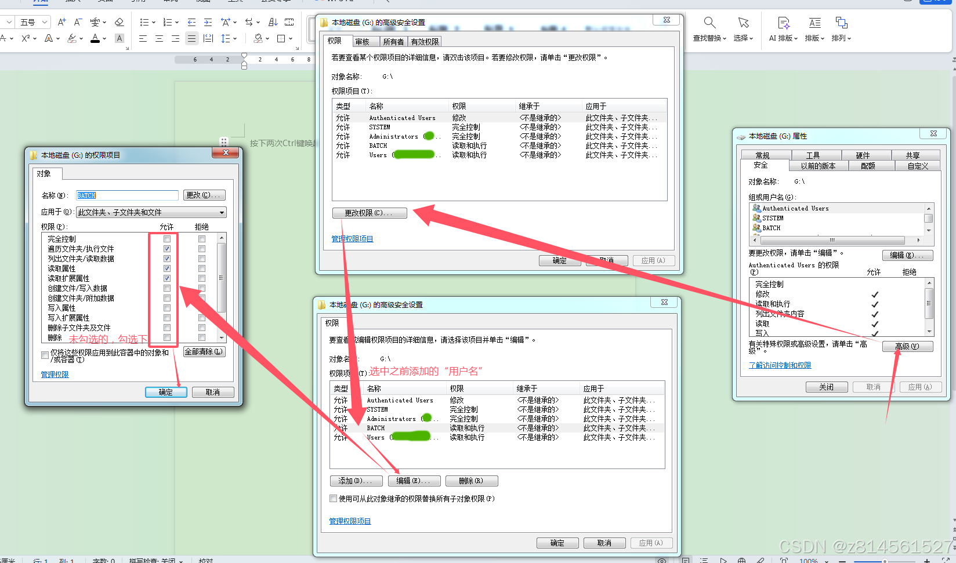Click the increase indent icon
Screen dimensions: 956x563
point(208,22)
